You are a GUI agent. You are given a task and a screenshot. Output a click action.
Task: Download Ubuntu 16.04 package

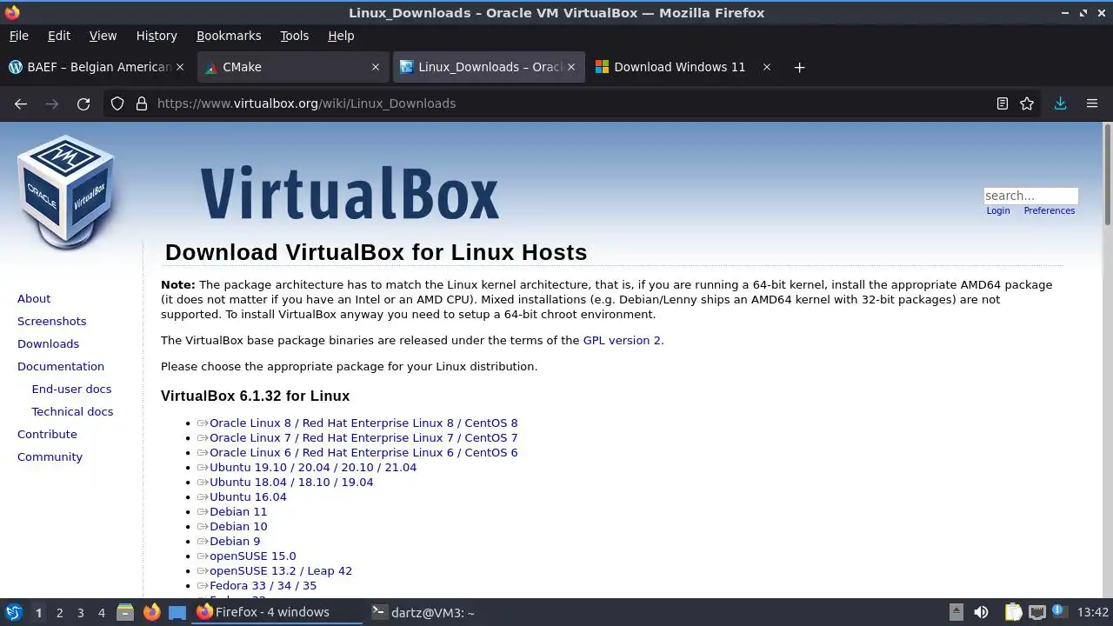point(248,496)
